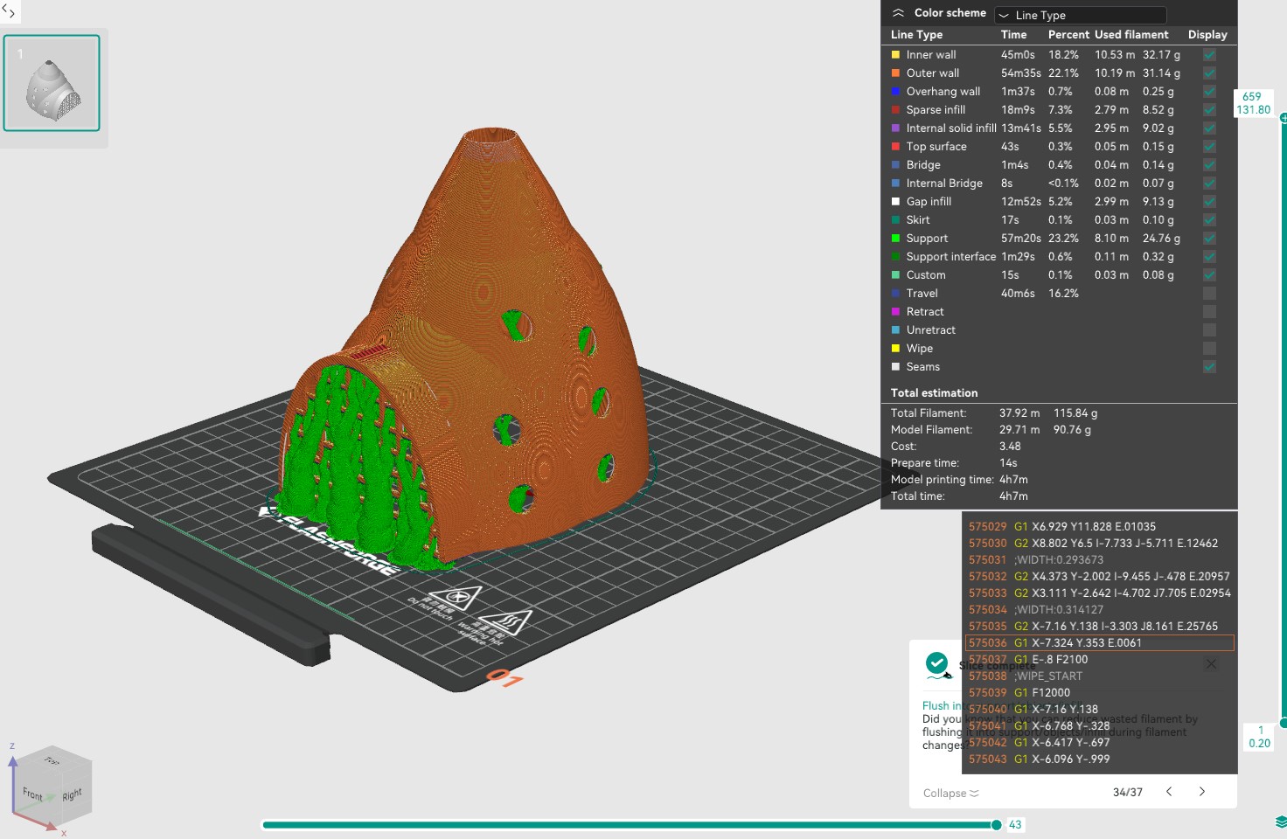Click the Slice complete checkmark icon
This screenshot has width=1287, height=839.
937,665
